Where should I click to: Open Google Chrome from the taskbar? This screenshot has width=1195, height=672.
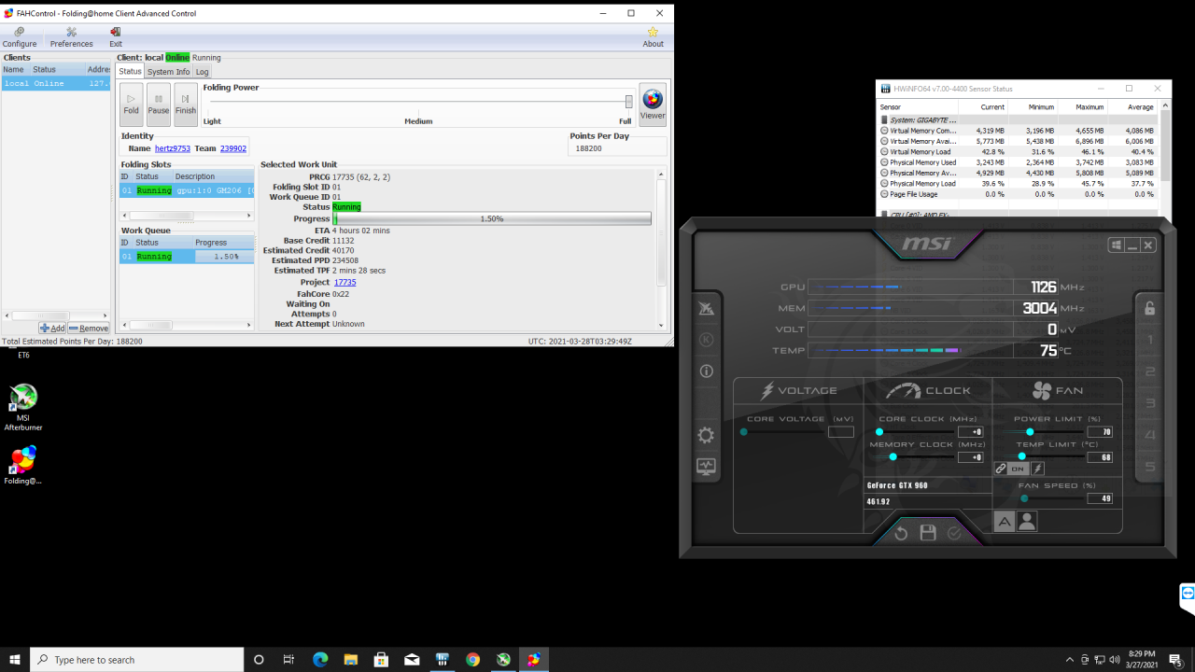tap(472, 660)
